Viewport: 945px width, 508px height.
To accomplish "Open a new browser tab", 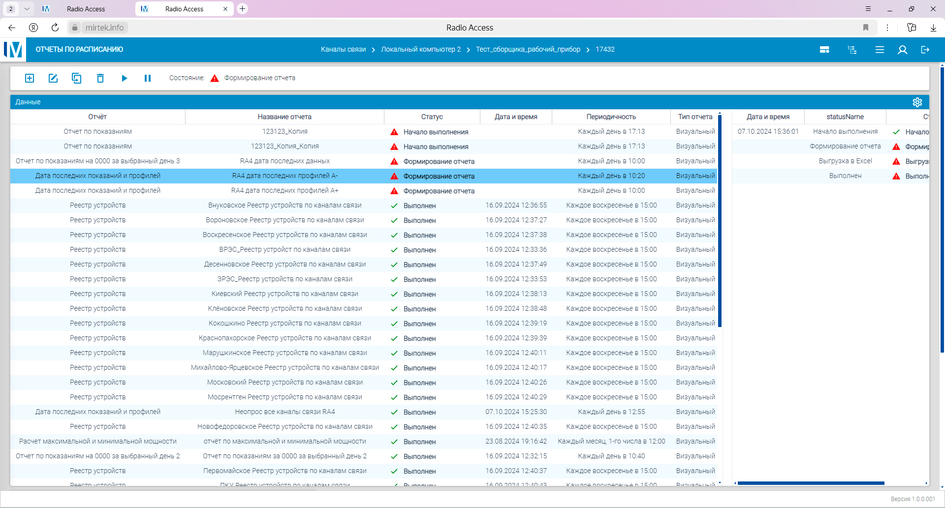I will [x=242, y=9].
